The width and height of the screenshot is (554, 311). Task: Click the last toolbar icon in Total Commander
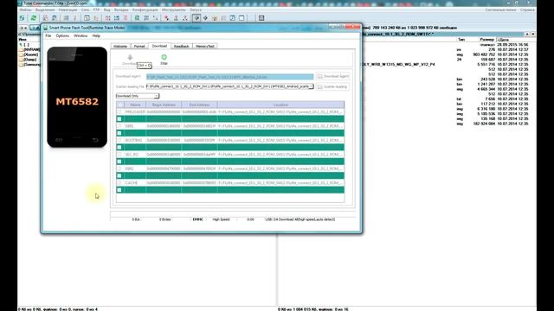[x=261, y=17]
